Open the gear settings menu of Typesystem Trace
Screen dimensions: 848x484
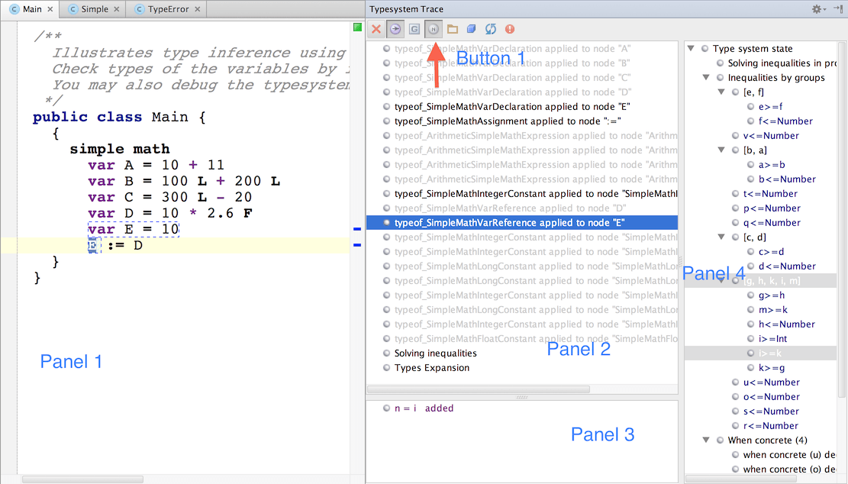[818, 9]
